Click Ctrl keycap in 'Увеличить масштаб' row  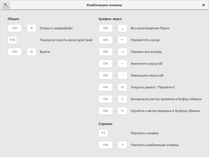click(106, 64)
